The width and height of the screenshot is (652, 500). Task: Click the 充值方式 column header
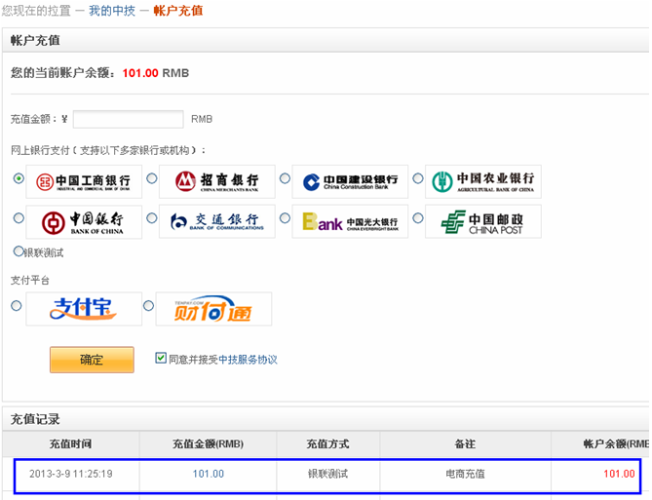coord(327,443)
